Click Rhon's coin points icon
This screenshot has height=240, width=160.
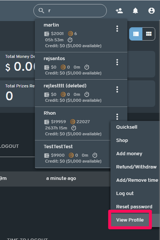click(x=73, y=122)
